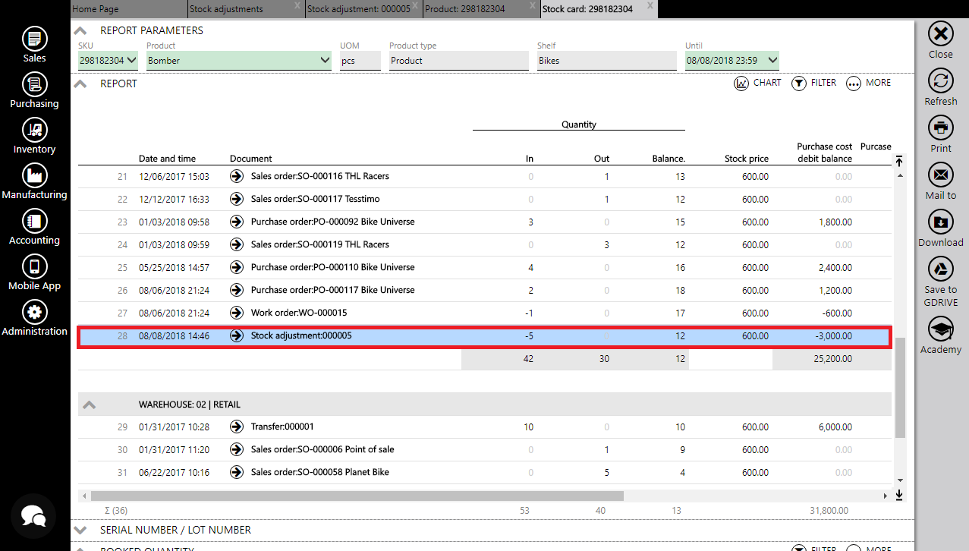Click the Document column header
Viewport: 969px width, 551px height.
pyautogui.click(x=250, y=159)
